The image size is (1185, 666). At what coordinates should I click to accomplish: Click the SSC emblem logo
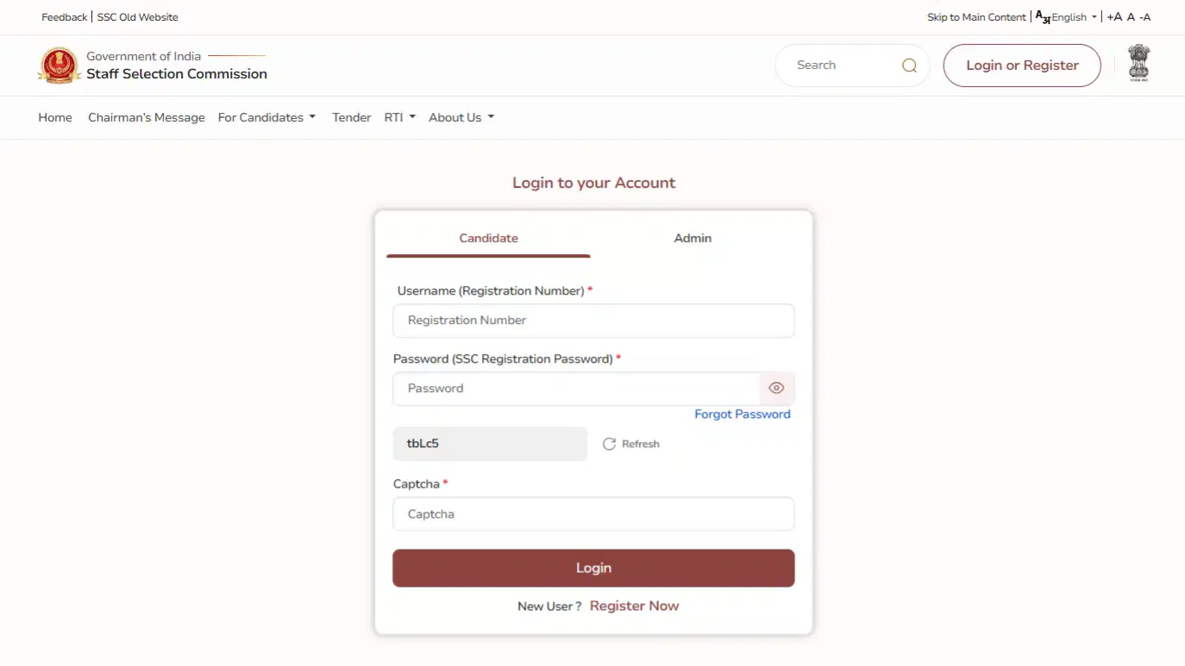tap(60, 65)
